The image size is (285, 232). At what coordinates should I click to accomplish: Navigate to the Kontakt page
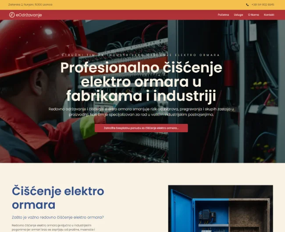tap(269, 15)
